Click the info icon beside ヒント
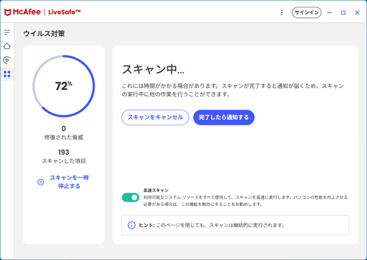Screen dimensions: 367x260 [x=131, y=225]
